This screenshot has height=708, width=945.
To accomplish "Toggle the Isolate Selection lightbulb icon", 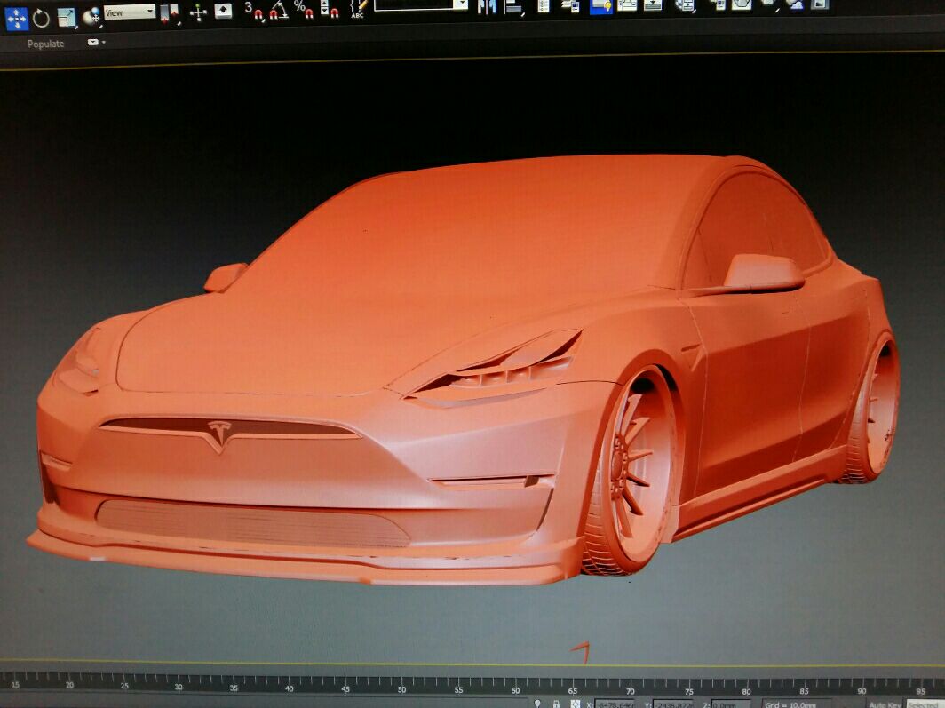I will click(x=537, y=704).
